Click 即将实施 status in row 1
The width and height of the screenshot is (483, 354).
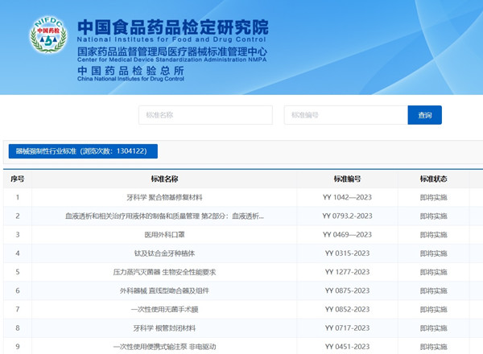tap(433, 197)
